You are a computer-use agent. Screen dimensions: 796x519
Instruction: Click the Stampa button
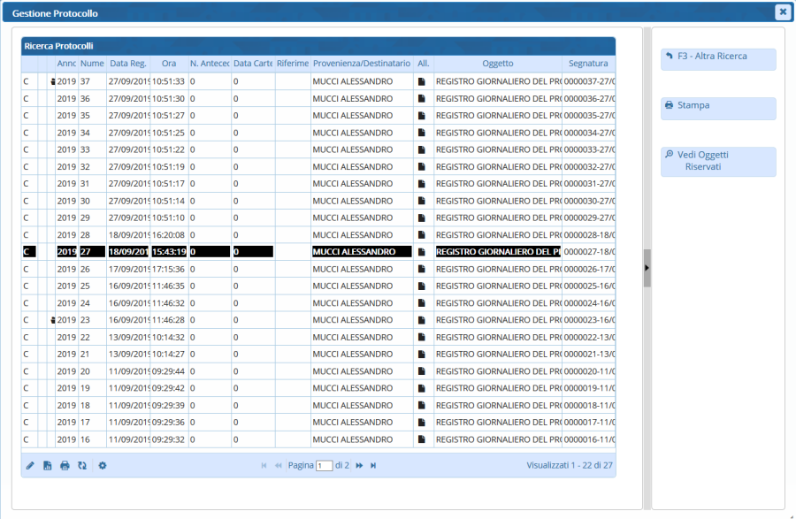(718, 107)
